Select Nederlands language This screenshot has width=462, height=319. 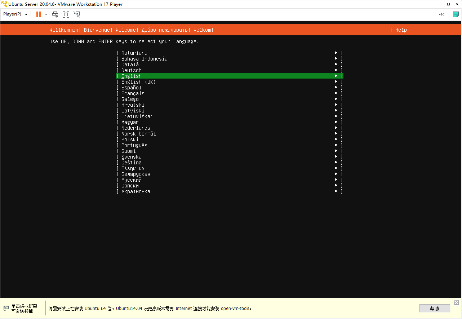[230, 128]
